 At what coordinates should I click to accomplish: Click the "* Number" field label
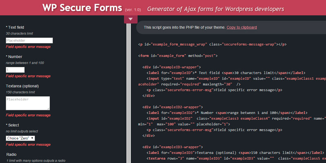(15, 57)
